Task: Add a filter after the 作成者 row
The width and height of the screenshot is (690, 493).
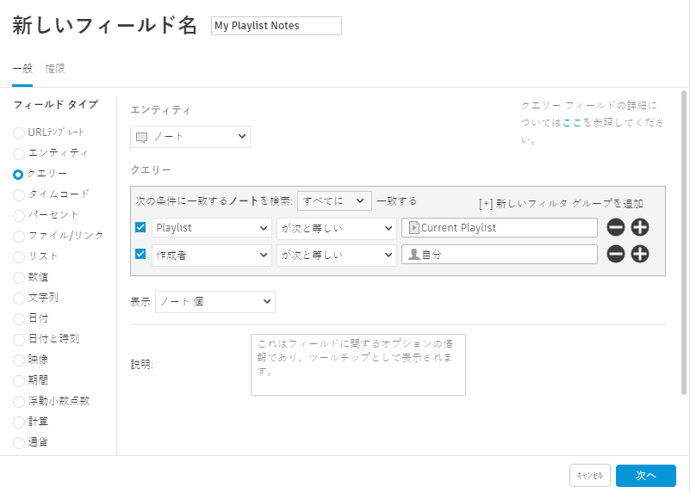Action: (640, 254)
